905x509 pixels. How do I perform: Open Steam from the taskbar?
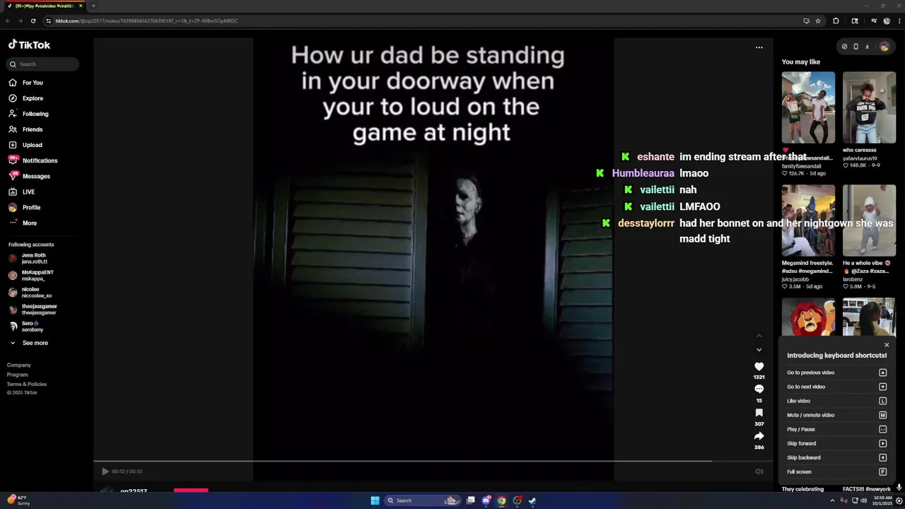[532, 501]
